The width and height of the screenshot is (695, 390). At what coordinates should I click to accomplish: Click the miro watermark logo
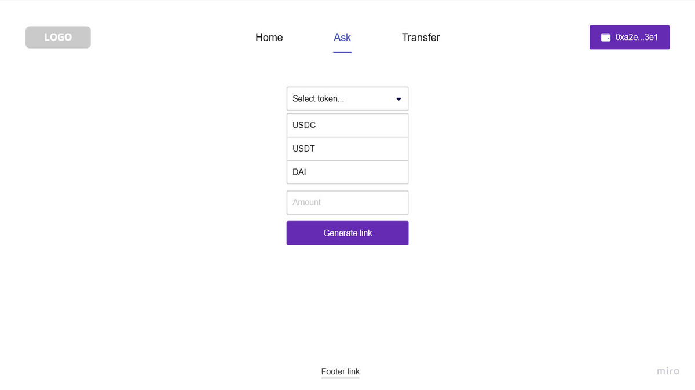point(668,371)
